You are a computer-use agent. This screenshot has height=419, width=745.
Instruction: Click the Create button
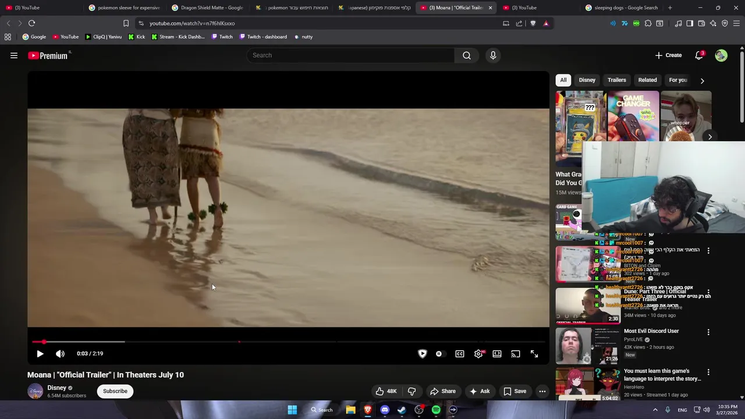coord(668,55)
